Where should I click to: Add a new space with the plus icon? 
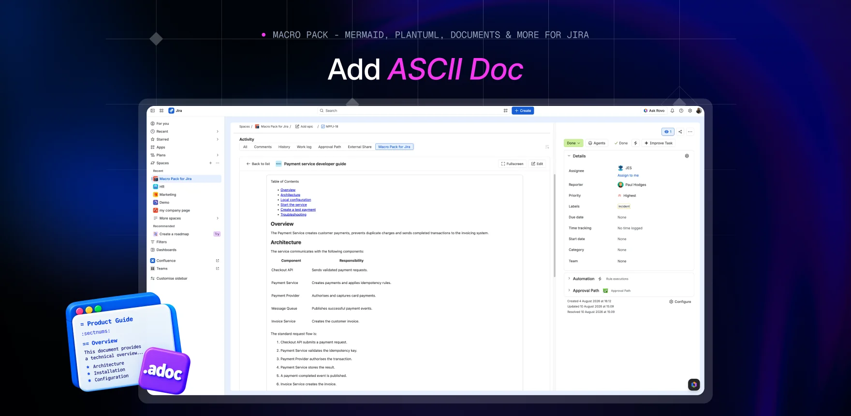pos(210,163)
